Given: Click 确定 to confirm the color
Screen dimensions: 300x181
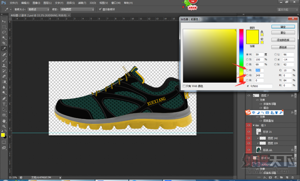Looking at the screenshot, I should pos(283,27).
